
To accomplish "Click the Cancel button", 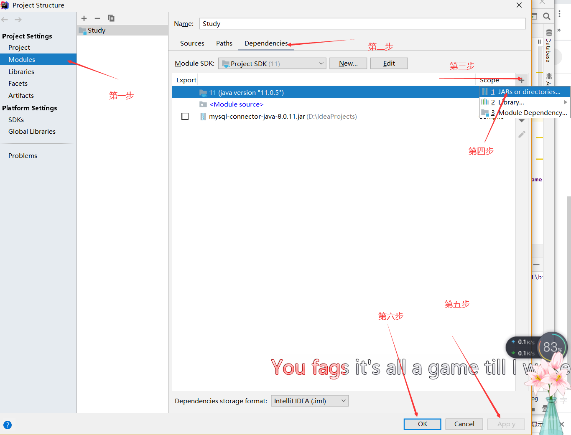I will tap(464, 424).
